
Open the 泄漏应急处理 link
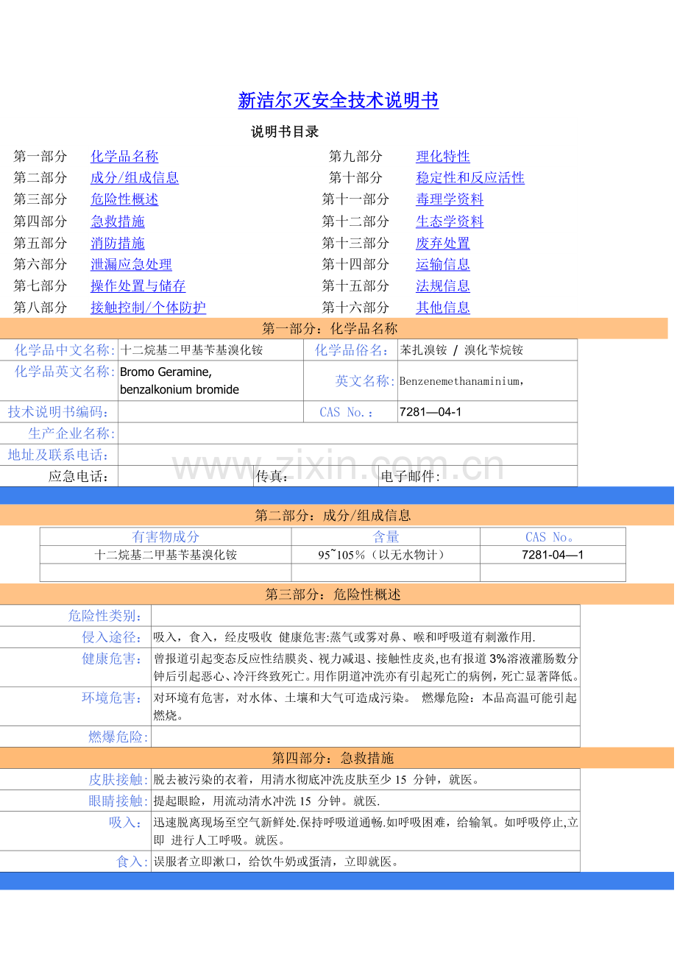pos(131,264)
